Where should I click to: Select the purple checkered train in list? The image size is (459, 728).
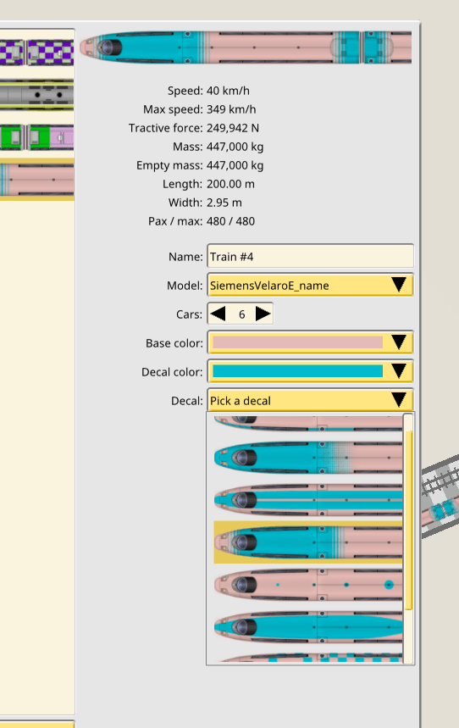(36, 52)
